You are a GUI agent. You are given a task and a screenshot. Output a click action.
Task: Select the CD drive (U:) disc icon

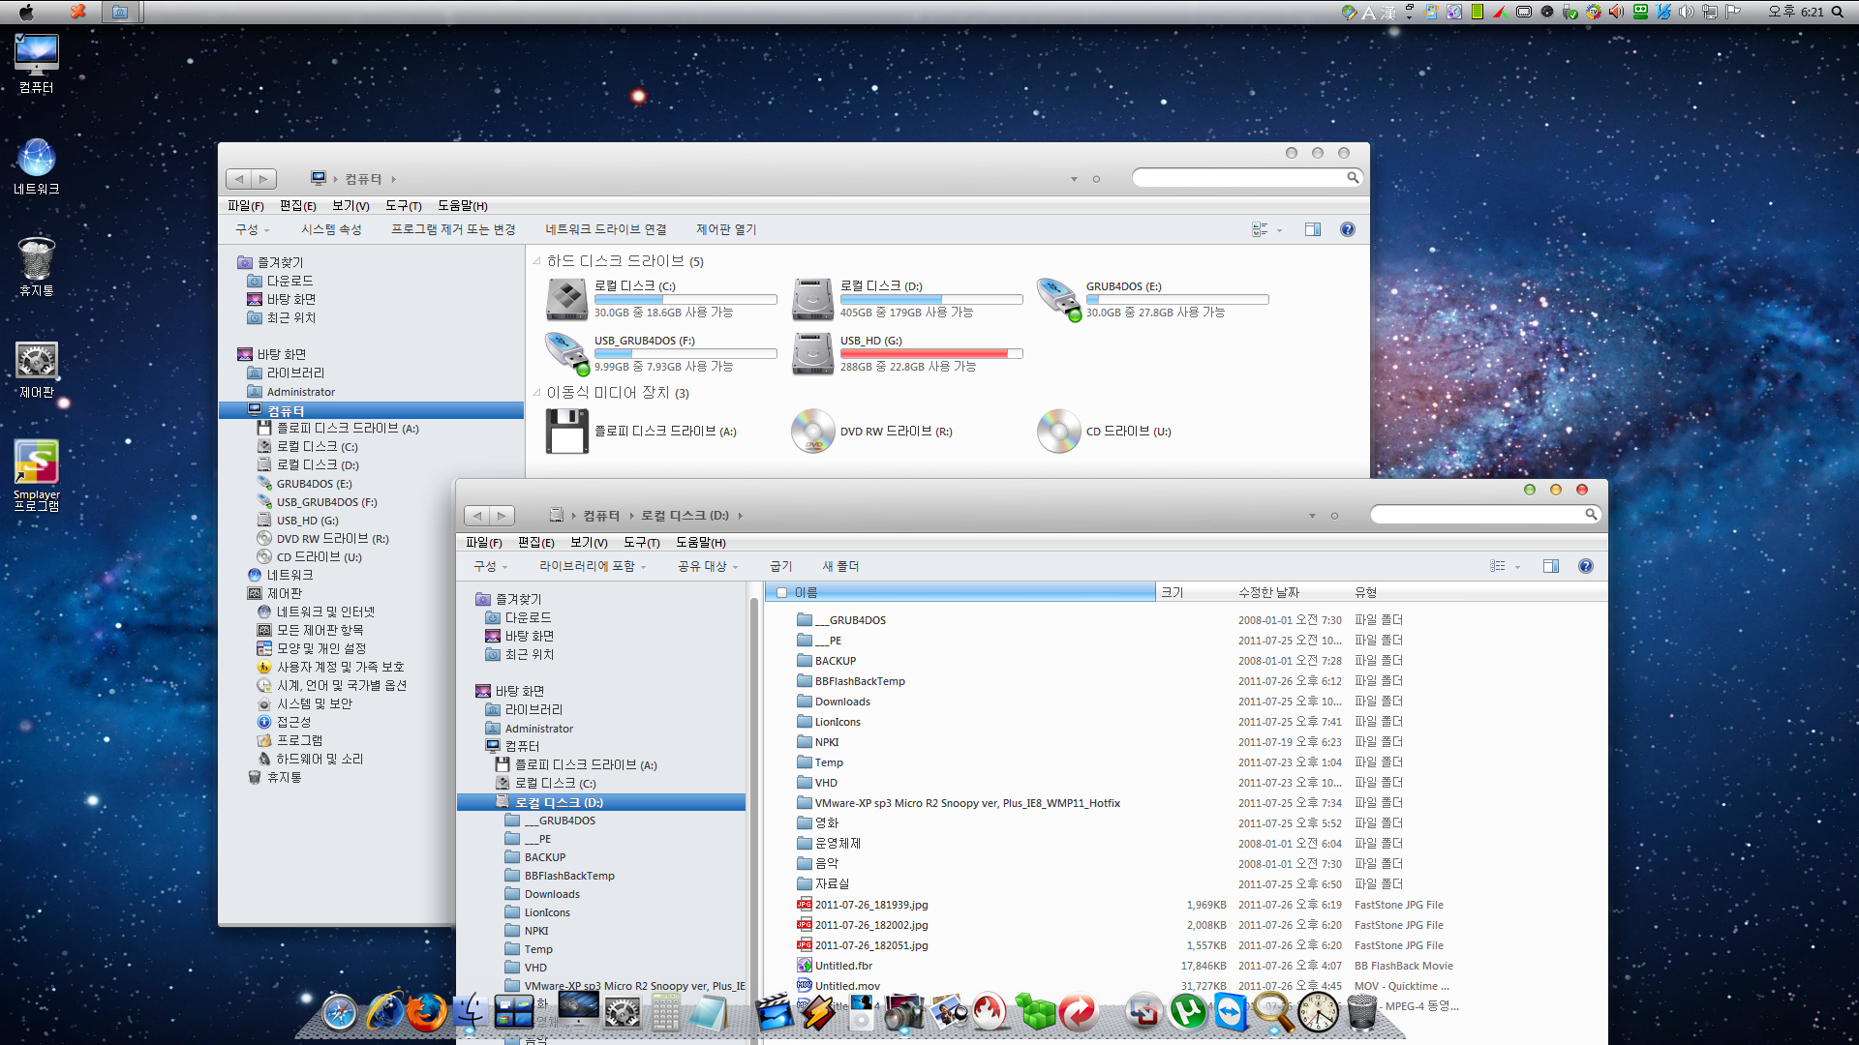(1058, 432)
